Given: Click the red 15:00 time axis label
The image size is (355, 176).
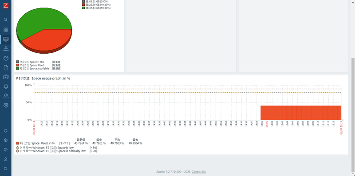Looking at the screenshot, I should pos(267,124).
